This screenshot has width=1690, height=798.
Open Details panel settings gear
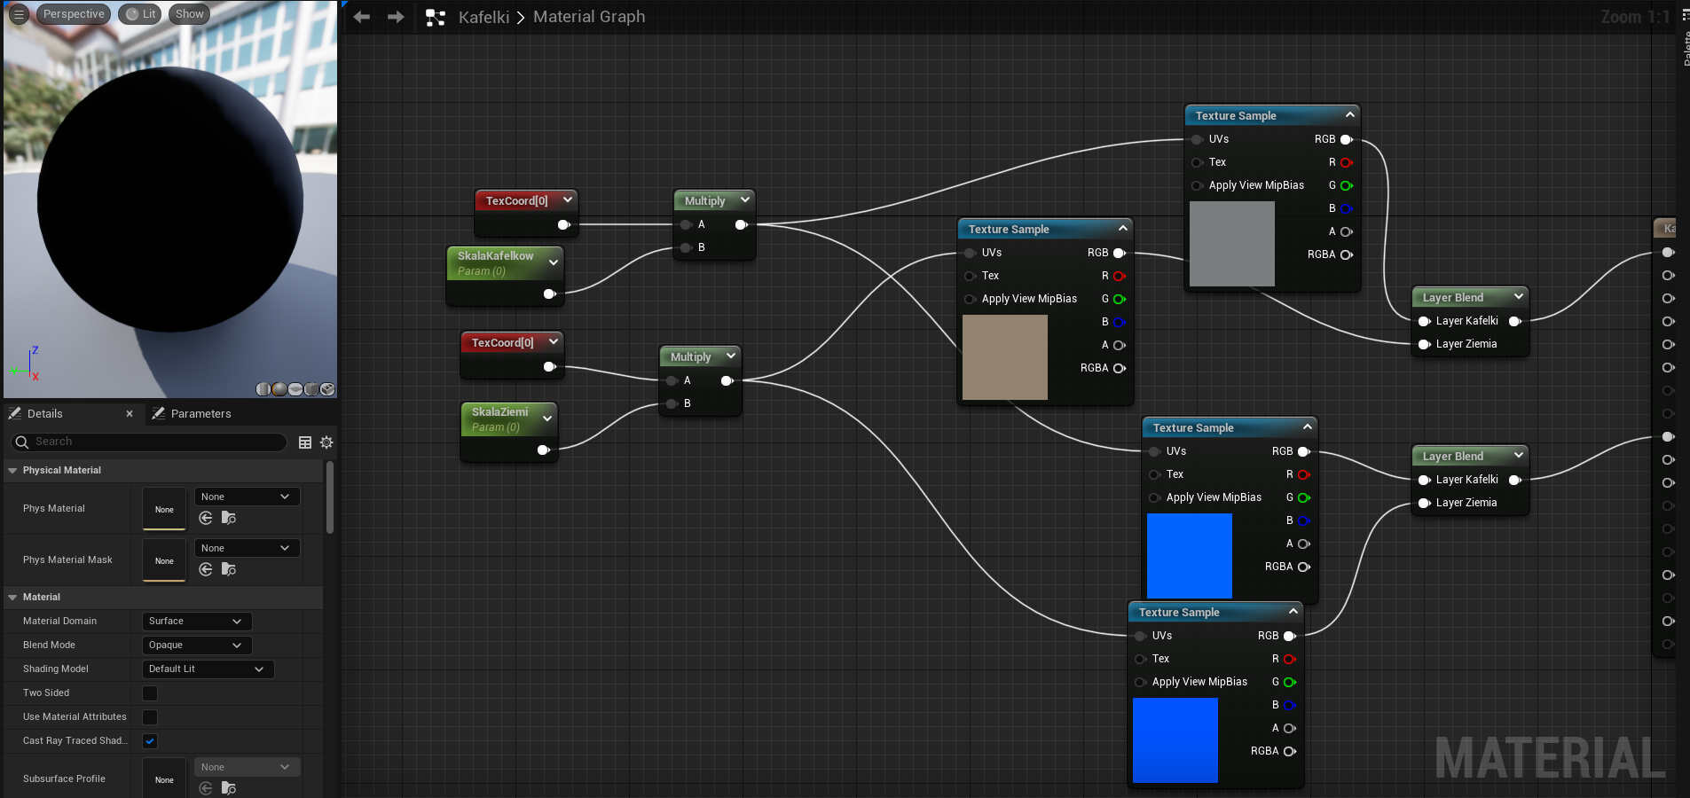coord(326,442)
